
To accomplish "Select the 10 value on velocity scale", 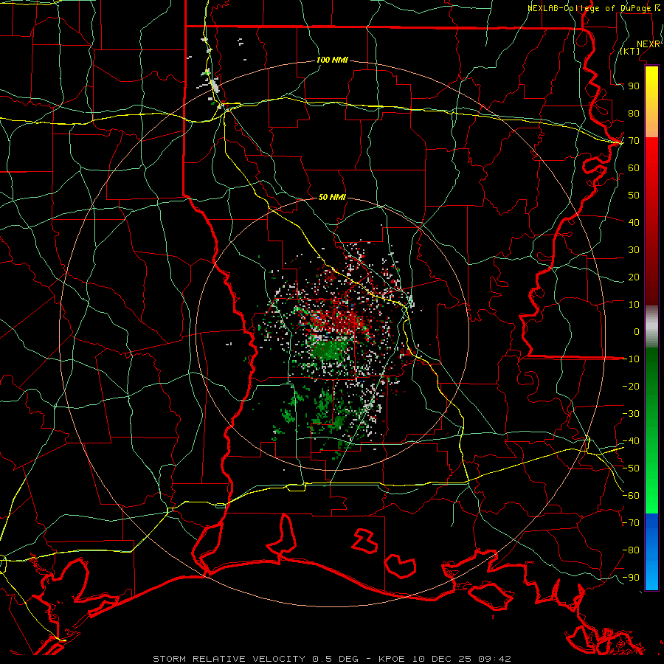I will (634, 305).
